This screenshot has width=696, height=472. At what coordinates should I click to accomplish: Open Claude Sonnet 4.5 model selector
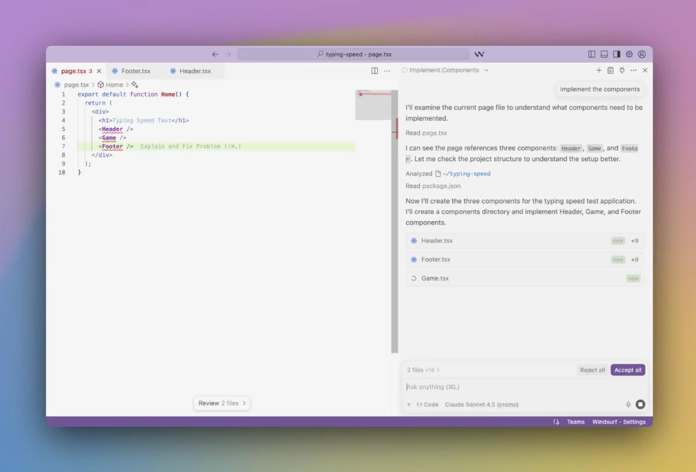coord(482,404)
